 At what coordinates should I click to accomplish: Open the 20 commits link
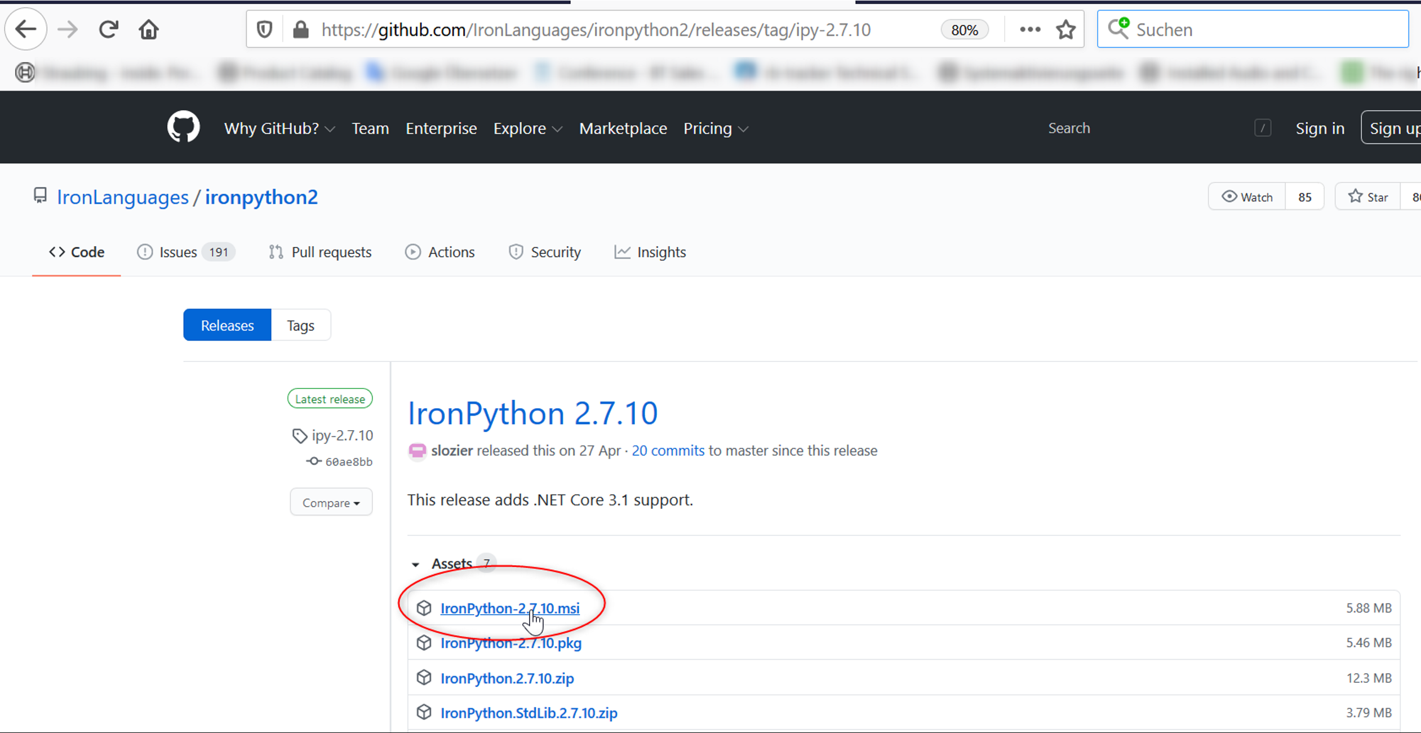pyautogui.click(x=668, y=450)
